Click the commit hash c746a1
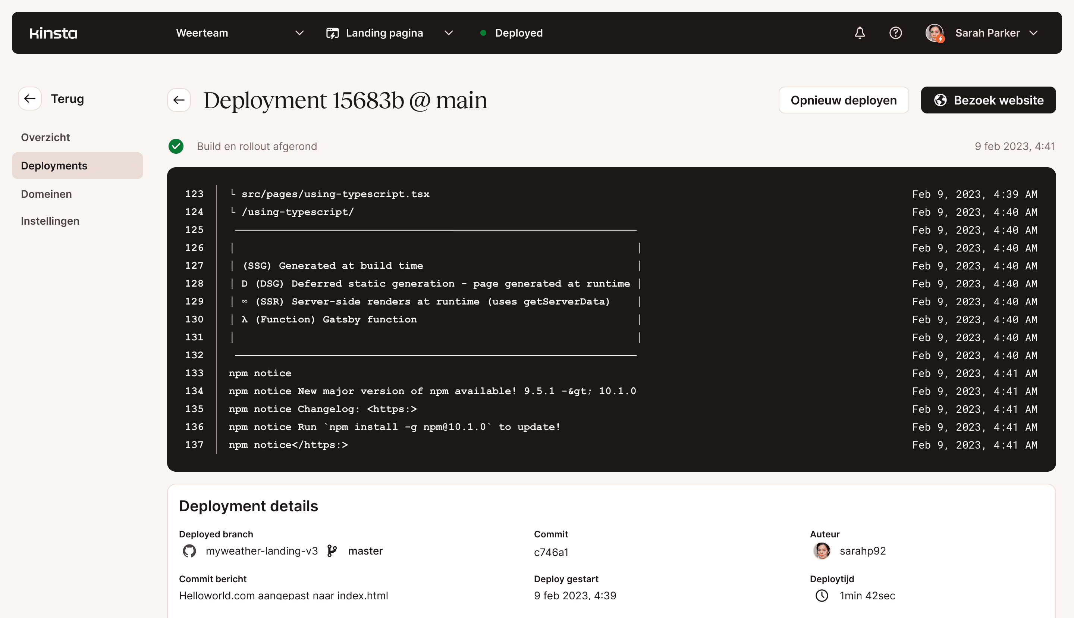This screenshot has width=1074, height=618. tap(551, 552)
